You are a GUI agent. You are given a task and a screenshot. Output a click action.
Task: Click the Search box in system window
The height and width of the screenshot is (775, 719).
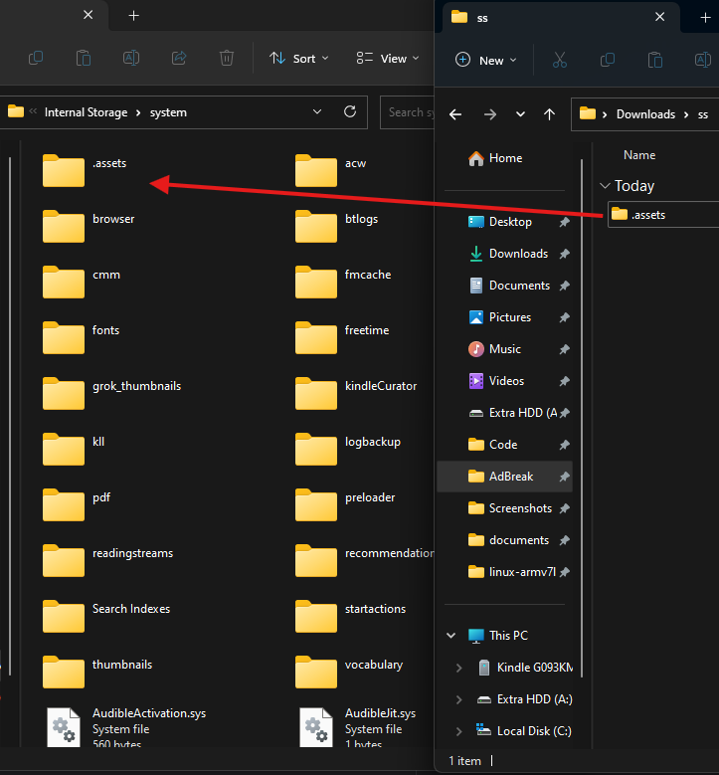coord(410,112)
